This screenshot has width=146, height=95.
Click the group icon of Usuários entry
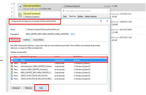click(12, 69)
